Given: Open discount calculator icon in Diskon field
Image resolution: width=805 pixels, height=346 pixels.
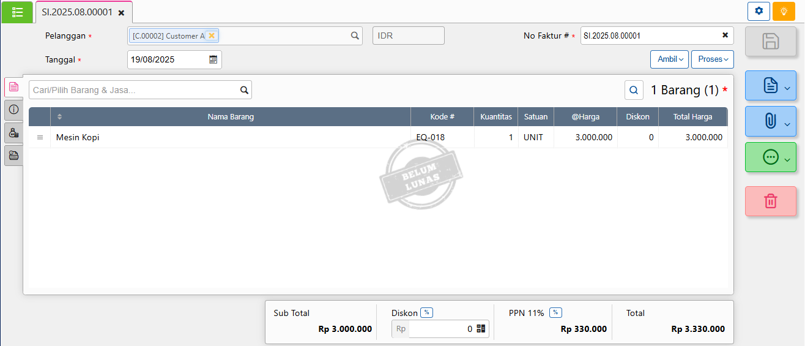Looking at the screenshot, I should click(481, 329).
